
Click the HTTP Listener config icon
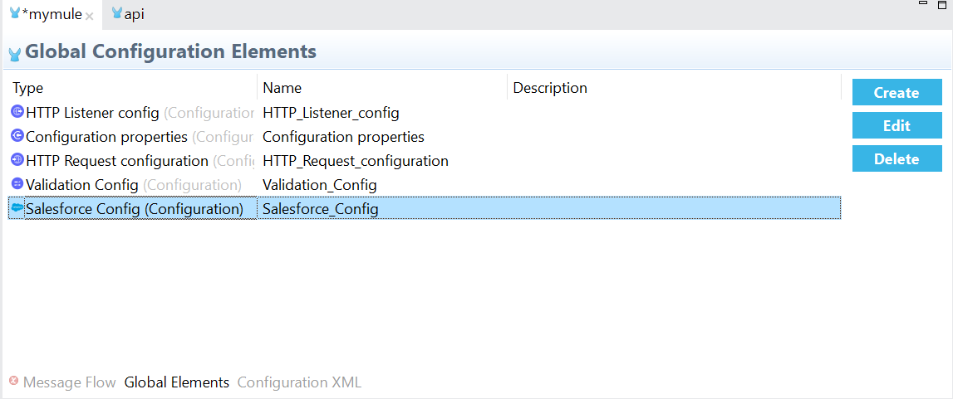(x=17, y=112)
